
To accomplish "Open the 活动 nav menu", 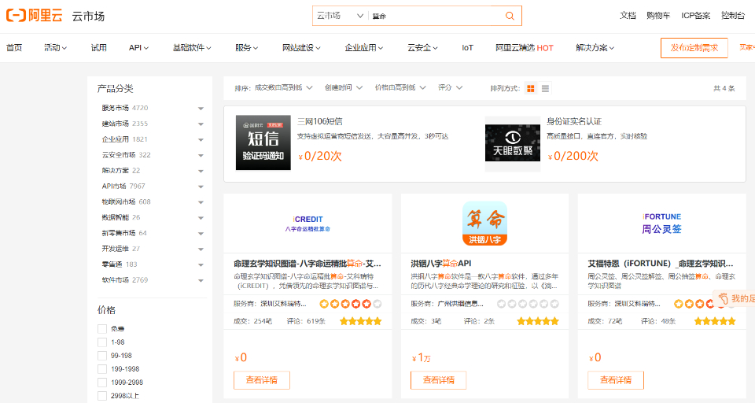I will (55, 48).
